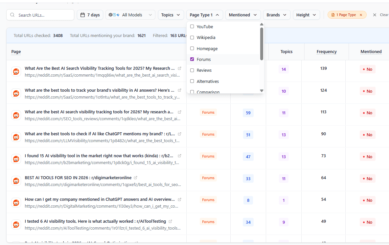
Task: Click the purple 14 topics badge
Action: 284,69
